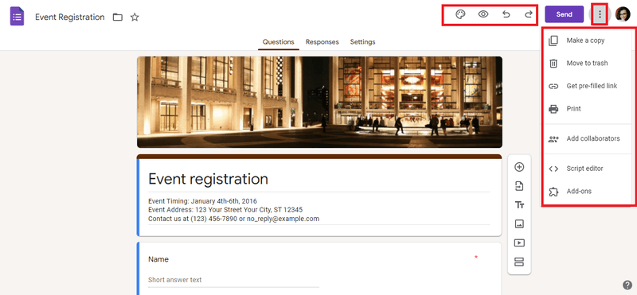Select the Name question title
This screenshot has height=295, width=637.
[158, 259]
